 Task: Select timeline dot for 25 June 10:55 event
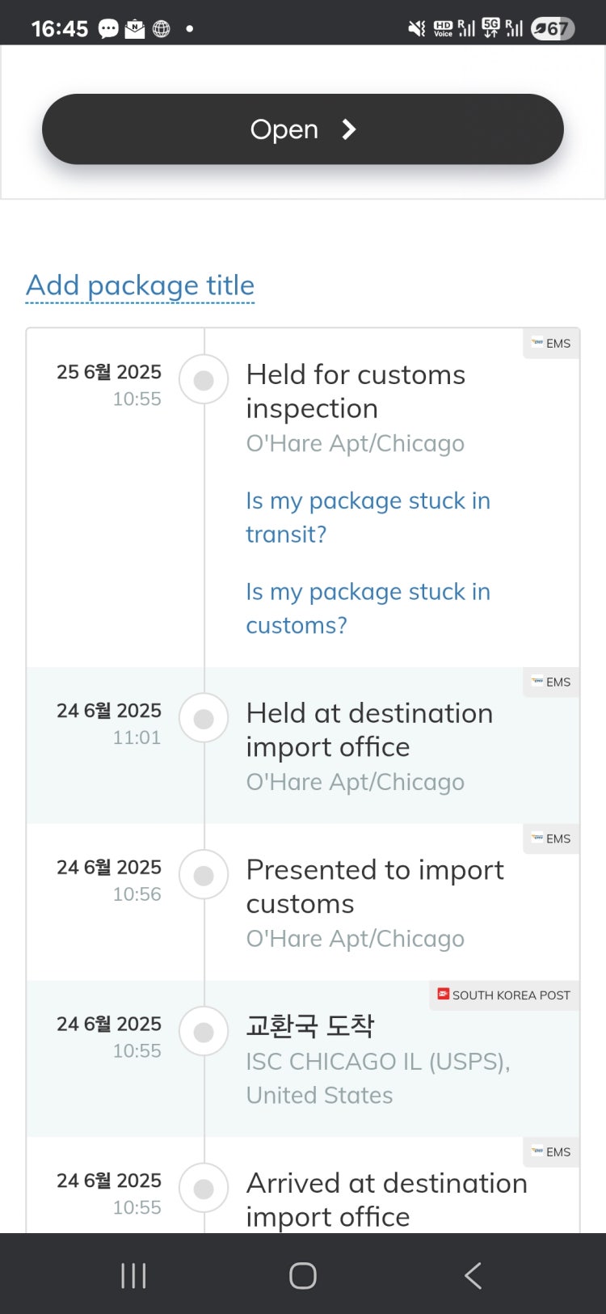[204, 379]
